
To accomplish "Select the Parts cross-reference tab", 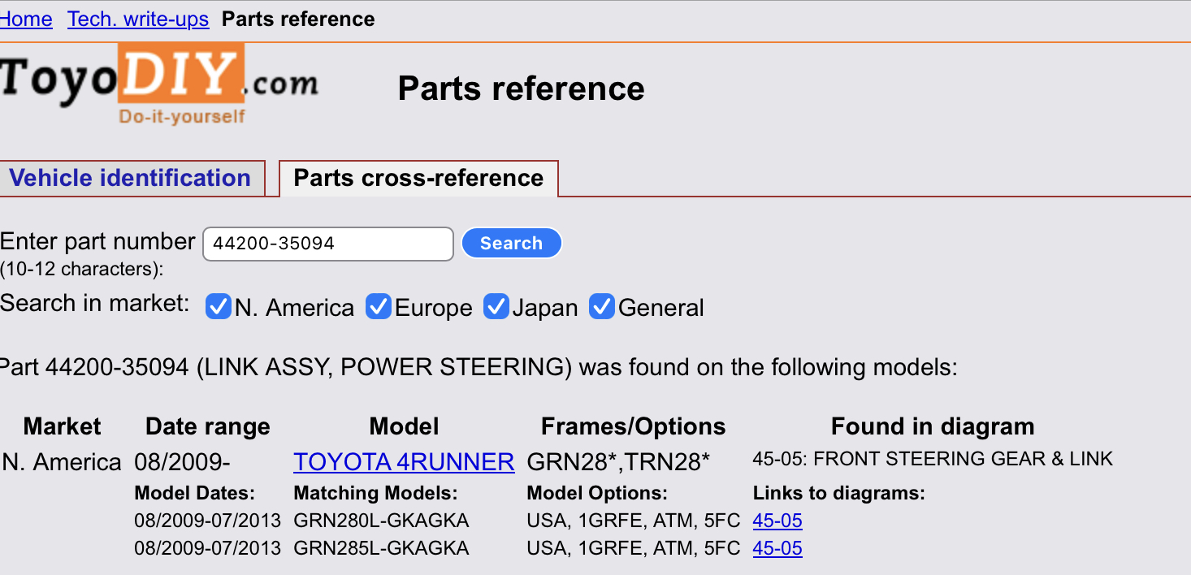I will pyautogui.click(x=418, y=178).
